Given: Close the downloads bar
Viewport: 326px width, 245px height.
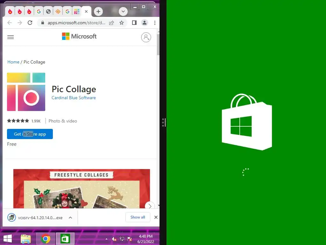Looking at the screenshot, I should tap(156, 217).
